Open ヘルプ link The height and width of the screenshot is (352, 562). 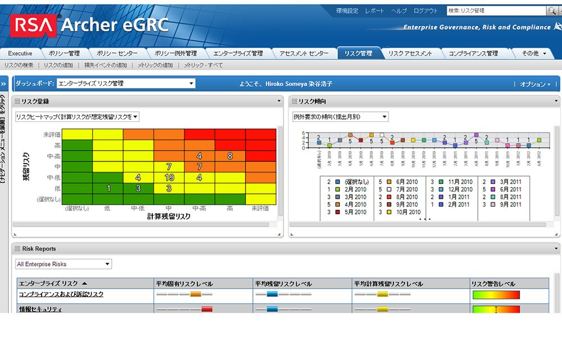coord(399,11)
